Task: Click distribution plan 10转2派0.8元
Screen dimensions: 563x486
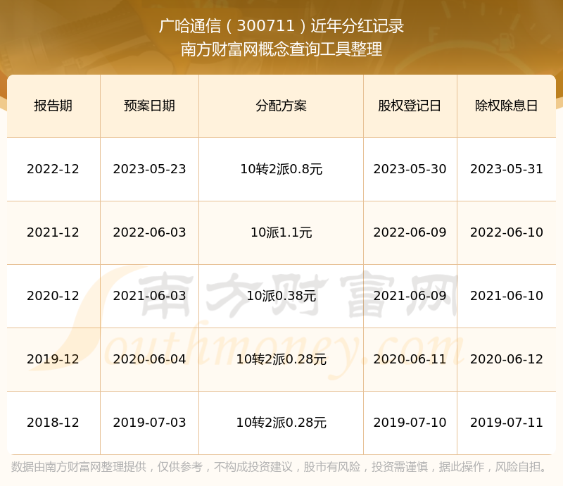Action: pyautogui.click(x=281, y=169)
